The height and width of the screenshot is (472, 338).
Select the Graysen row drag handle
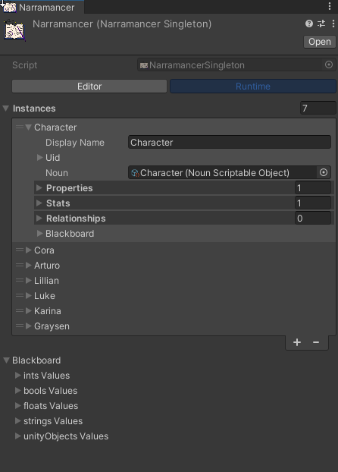point(20,326)
